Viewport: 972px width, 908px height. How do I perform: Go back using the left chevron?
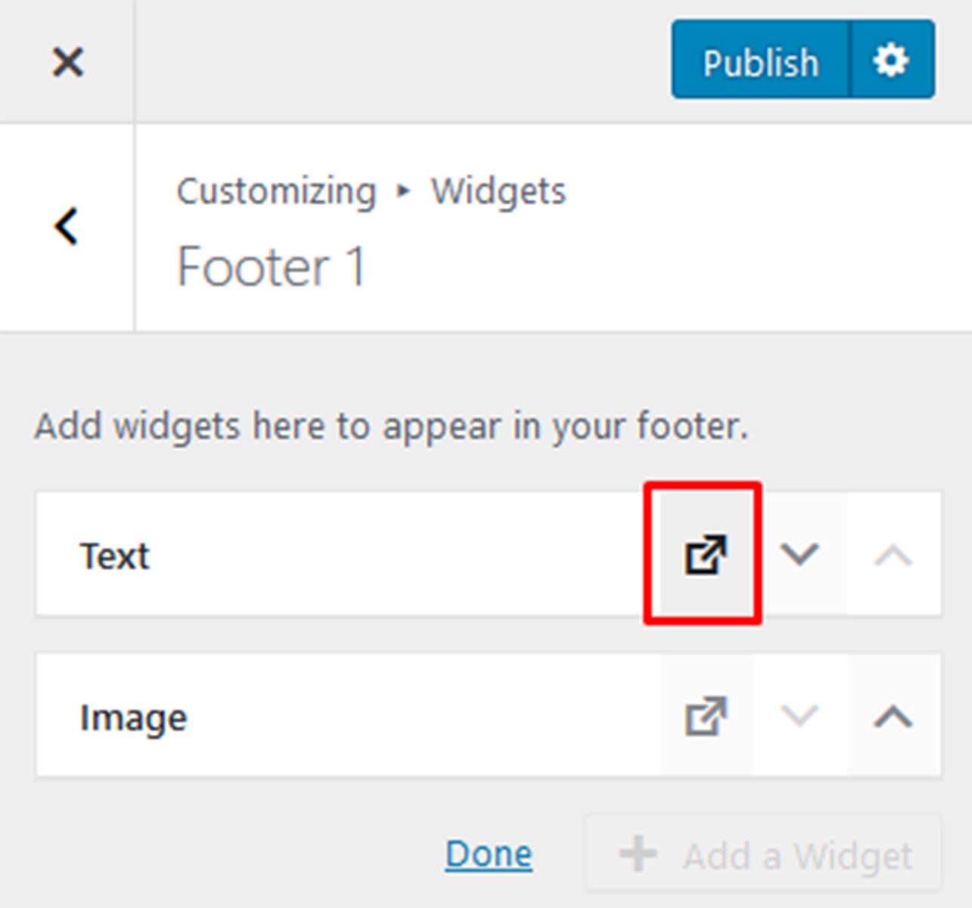coord(67,226)
